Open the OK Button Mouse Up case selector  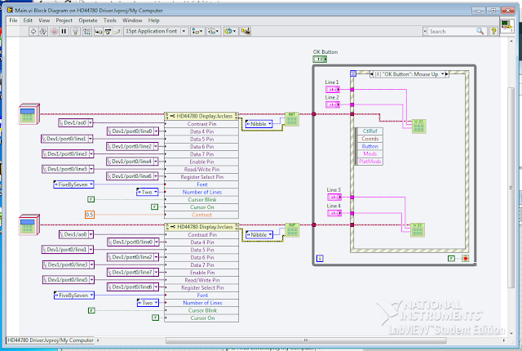point(409,74)
